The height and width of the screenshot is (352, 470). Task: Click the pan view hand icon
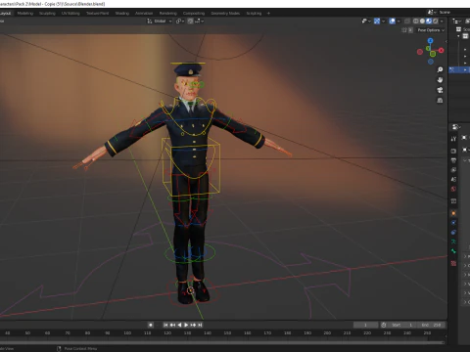[x=440, y=80]
